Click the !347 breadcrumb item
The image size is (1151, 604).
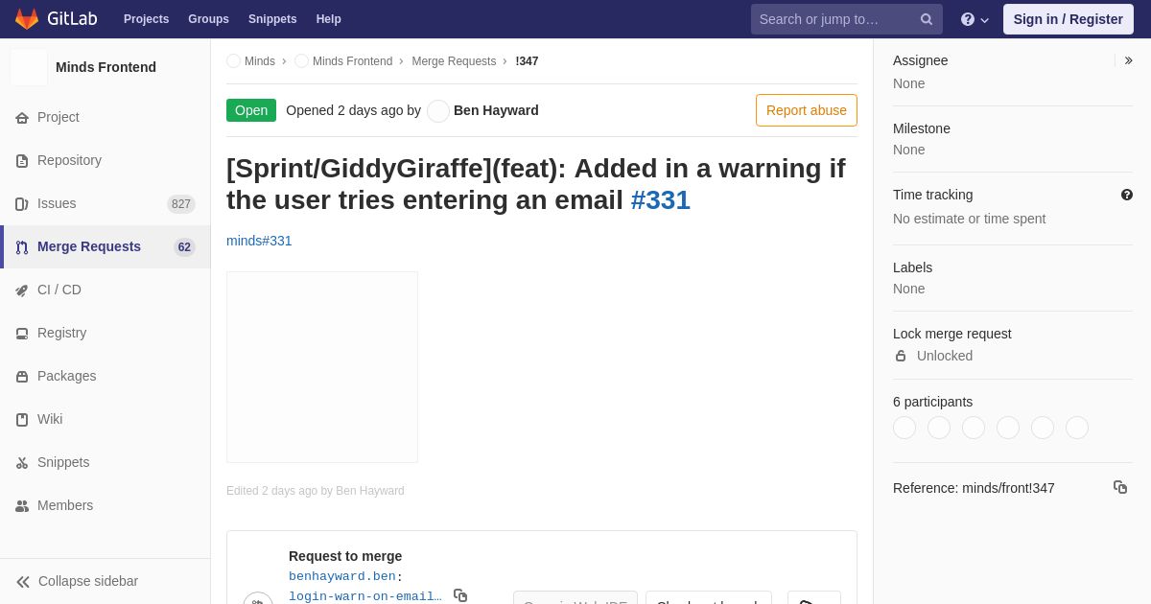(527, 61)
